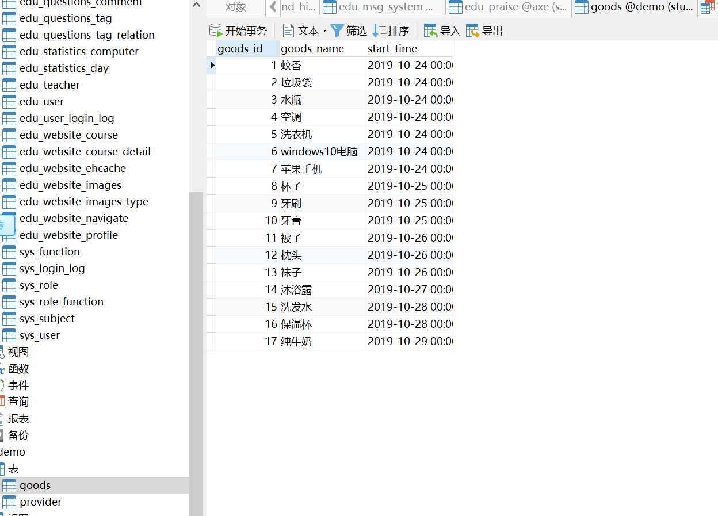The height and width of the screenshot is (516, 718).
Task: Select start_time cell of row 17
Action: [x=410, y=342]
